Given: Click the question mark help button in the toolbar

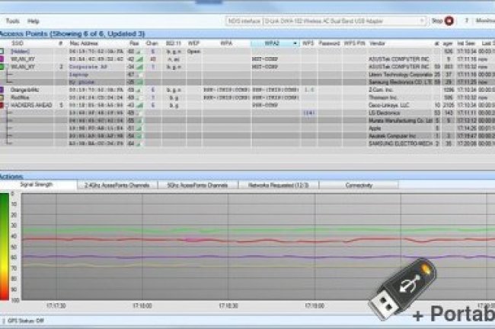Looking at the screenshot, I should pos(466,21).
